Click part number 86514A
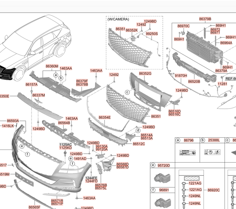 (147, 135)
